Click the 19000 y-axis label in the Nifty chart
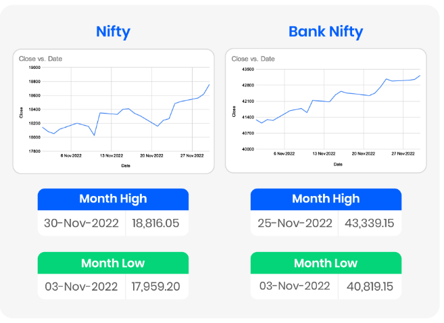This screenshot has width=444, height=323. pyautogui.click(x=32, y=68)
